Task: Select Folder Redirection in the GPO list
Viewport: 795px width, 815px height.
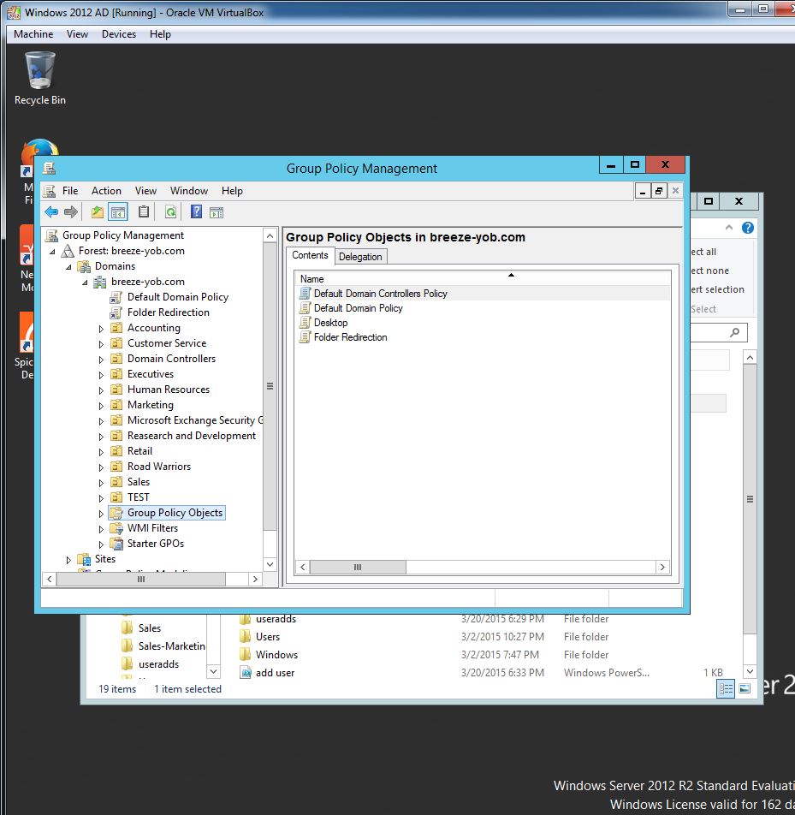Action: click(x=350, y=337)
